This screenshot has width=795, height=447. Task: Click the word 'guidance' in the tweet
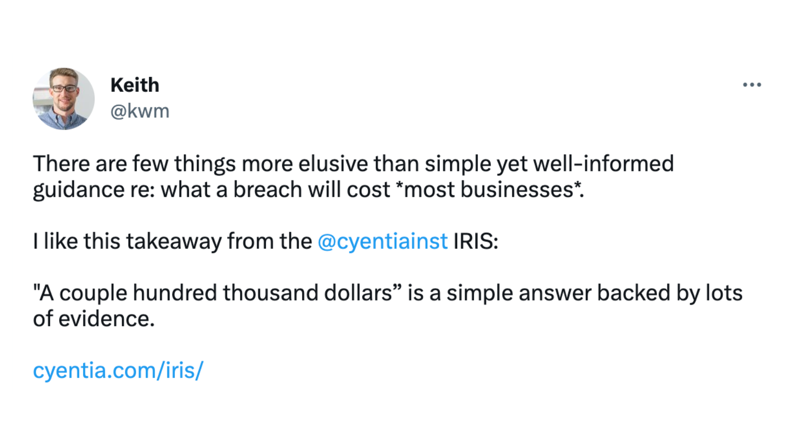(79, 191)
